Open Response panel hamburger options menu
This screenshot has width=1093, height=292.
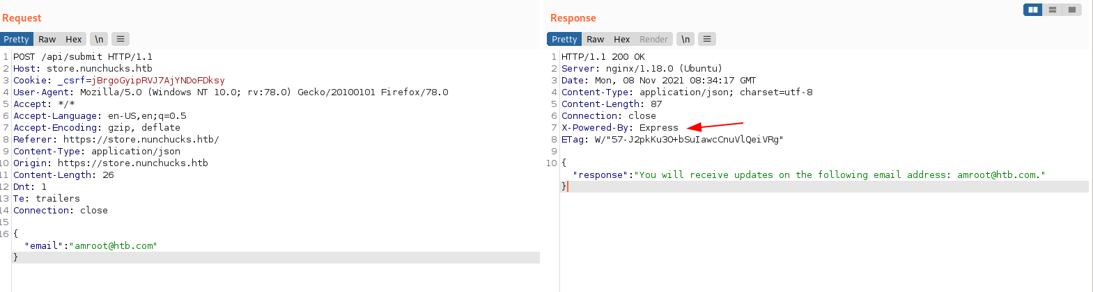coord(707,39)
